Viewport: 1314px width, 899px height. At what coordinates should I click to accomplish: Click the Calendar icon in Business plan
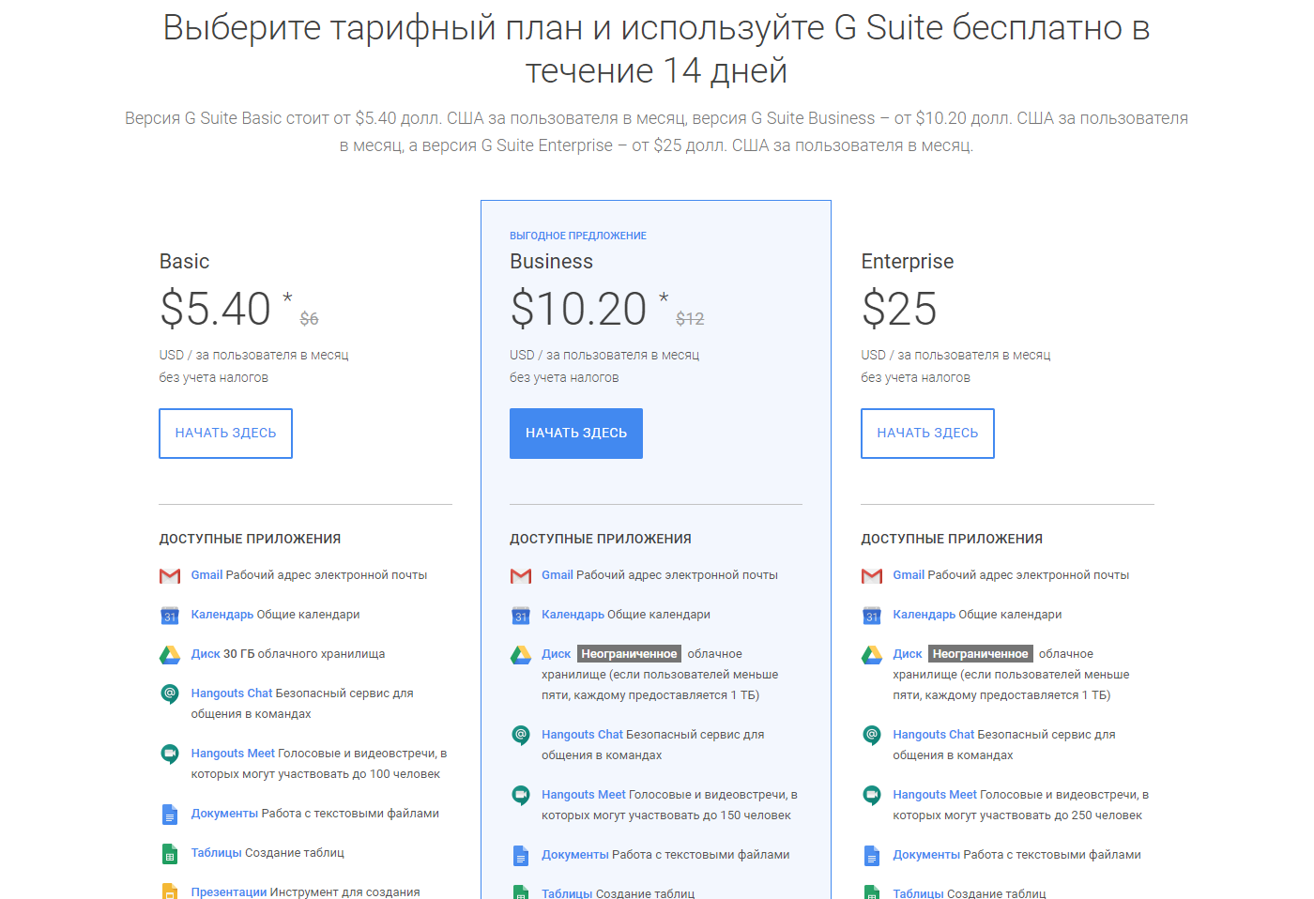pos(521,616)
